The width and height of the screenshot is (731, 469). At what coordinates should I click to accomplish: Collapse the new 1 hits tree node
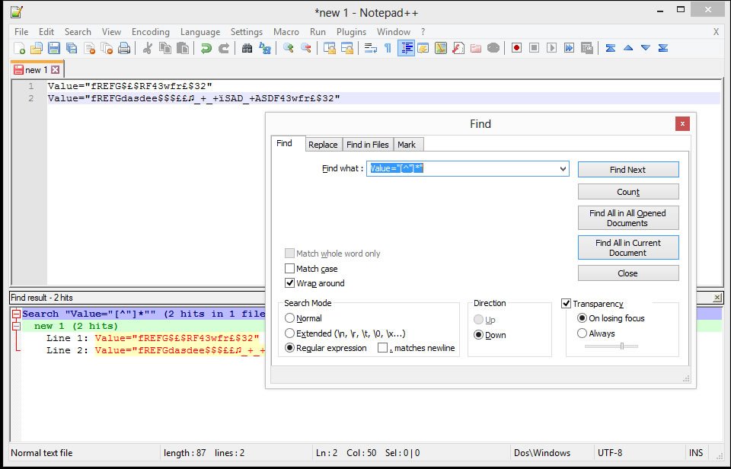pos(15,326)
